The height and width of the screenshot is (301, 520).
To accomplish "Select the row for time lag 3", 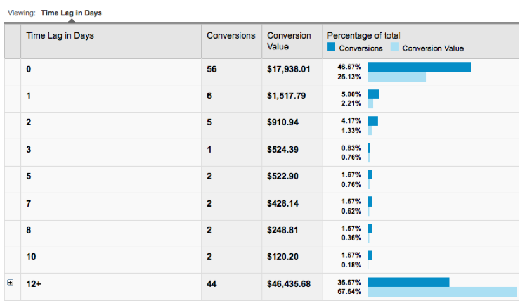I will (29, 150).
